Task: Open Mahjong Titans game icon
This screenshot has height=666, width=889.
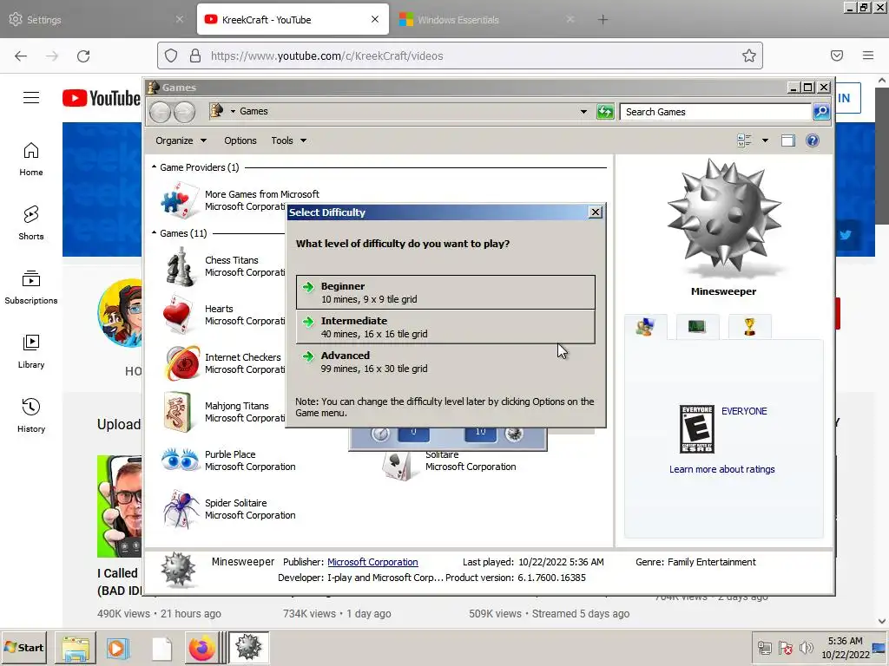Action: pos(177,412)
